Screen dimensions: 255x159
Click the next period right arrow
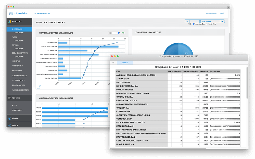click(x=222, y=21)
